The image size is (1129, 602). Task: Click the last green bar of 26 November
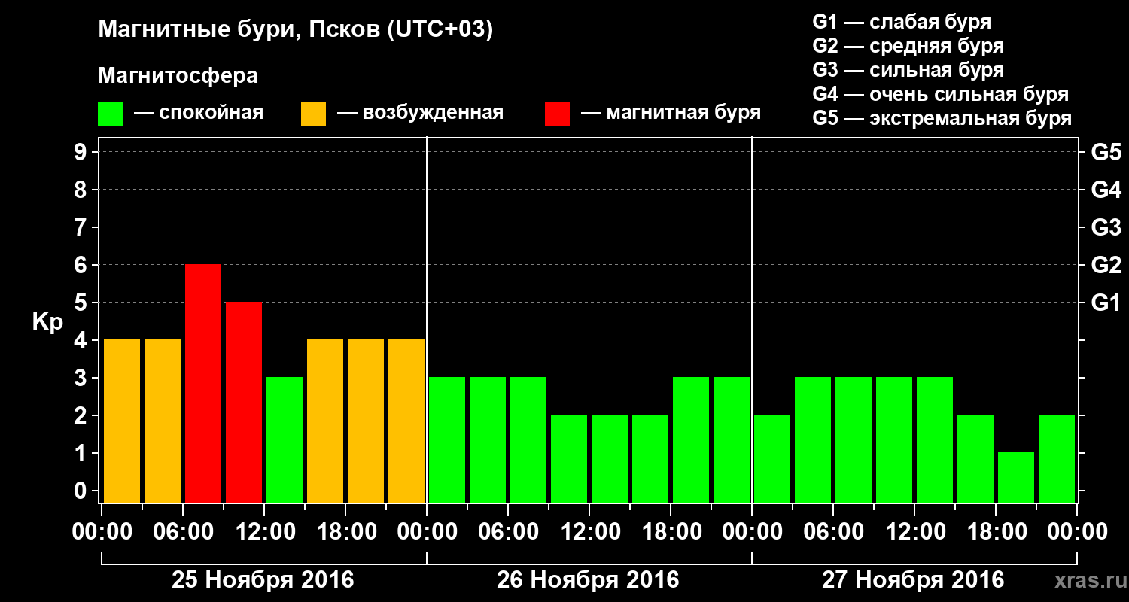click(732, 440)
